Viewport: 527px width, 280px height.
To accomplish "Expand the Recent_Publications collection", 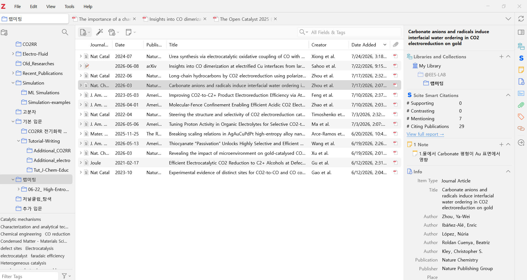I will (13, 73).
